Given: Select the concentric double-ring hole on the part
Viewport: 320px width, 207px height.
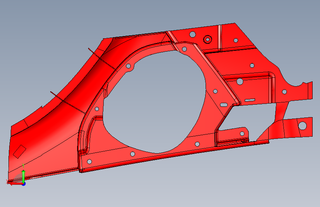Looking at the screenshot, I should pyautogui.click(x=207, y=39).
